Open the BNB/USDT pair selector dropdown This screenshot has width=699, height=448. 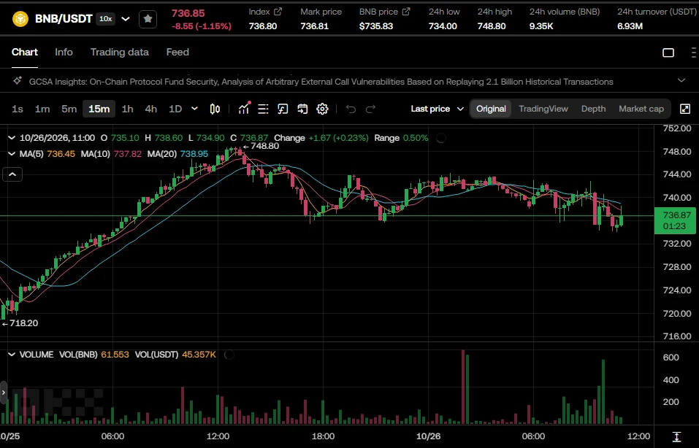click(126, 19)
